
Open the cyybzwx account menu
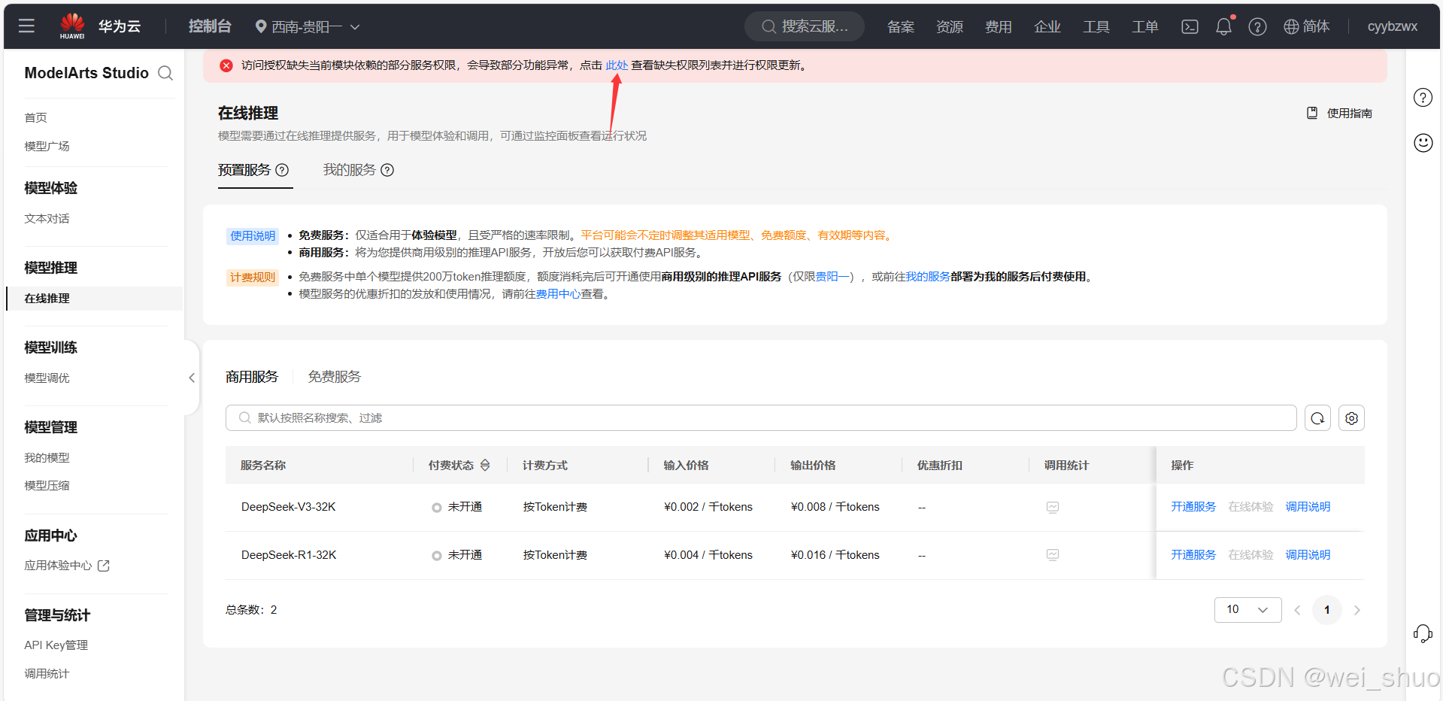pyautogui.click(x=1392, y=26)
